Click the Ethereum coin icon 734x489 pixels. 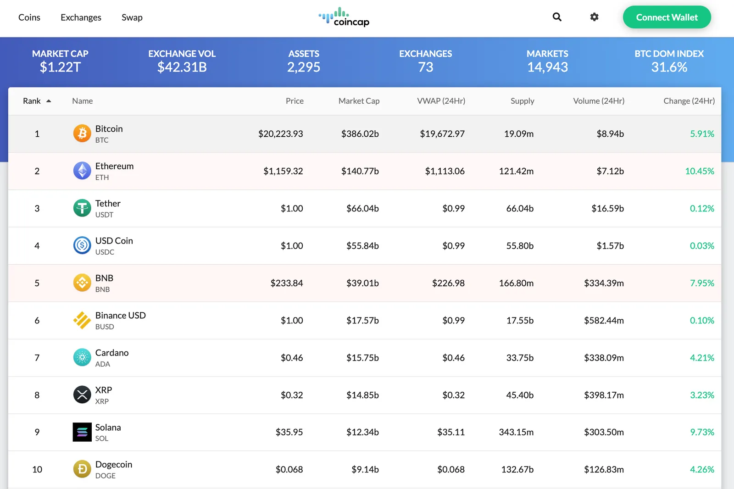click(x=82, y=171)
